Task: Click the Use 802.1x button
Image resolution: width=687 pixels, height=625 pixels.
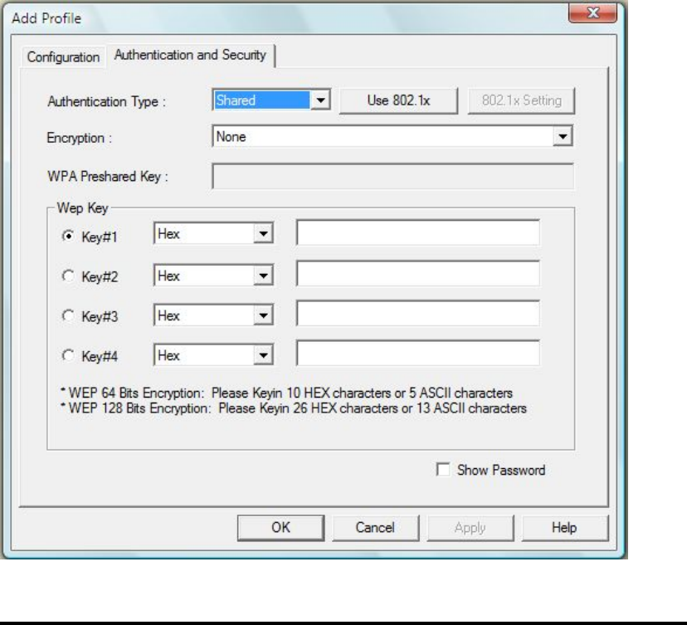Action: point(398,100)
